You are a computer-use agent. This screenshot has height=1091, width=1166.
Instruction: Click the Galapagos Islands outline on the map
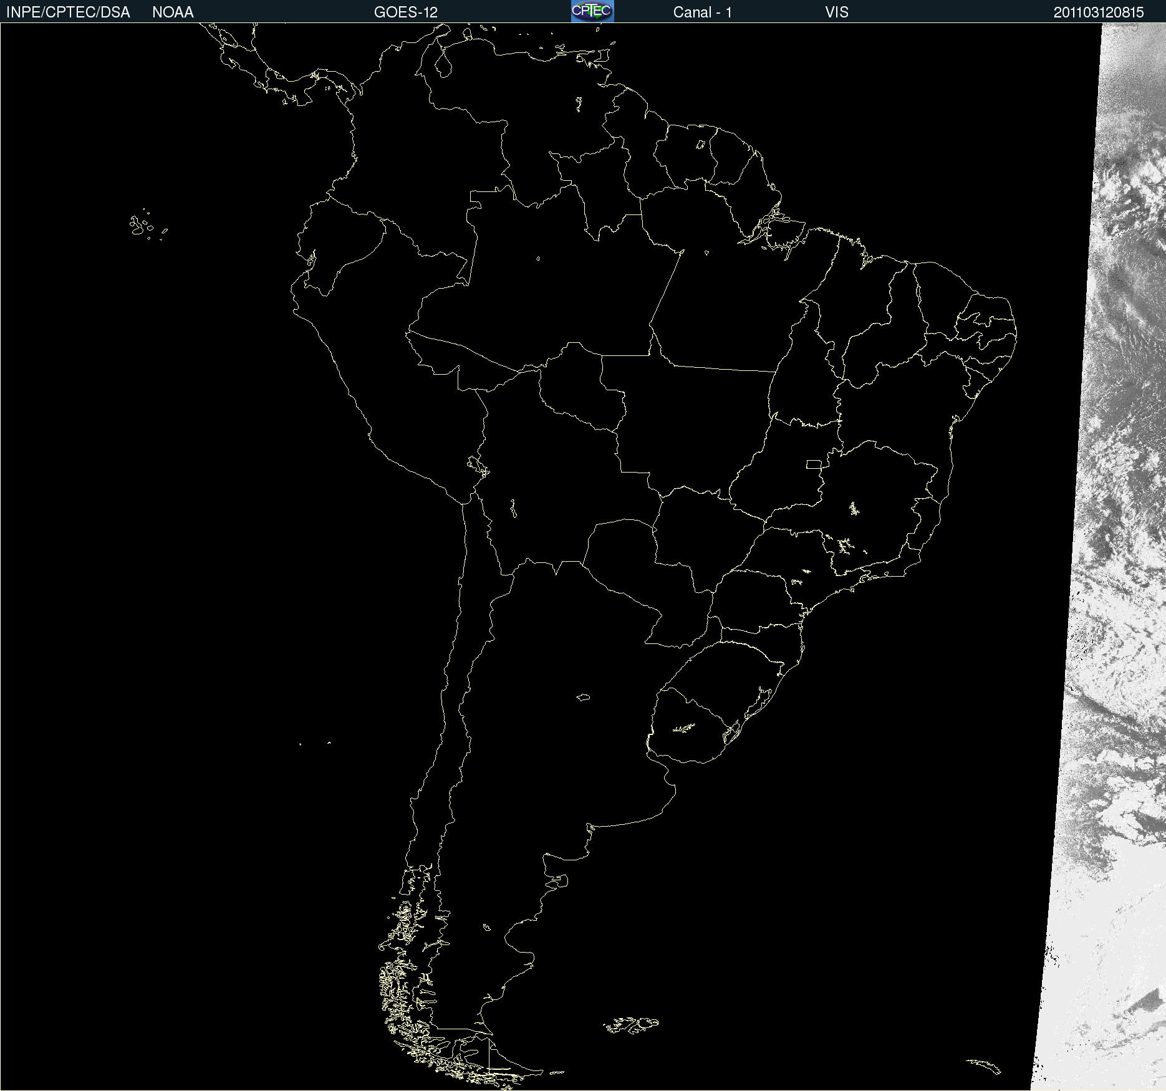click(147, 225)
